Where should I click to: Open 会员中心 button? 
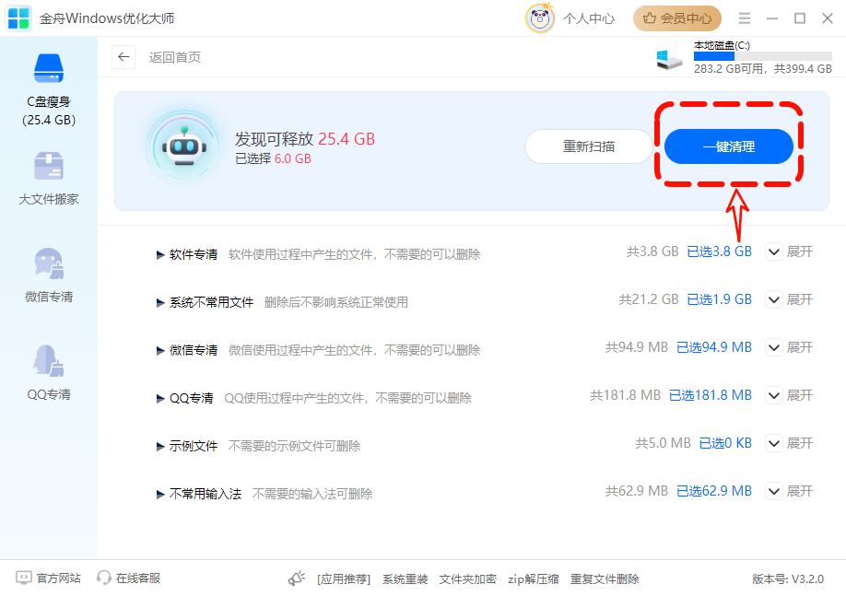[677, 18]
